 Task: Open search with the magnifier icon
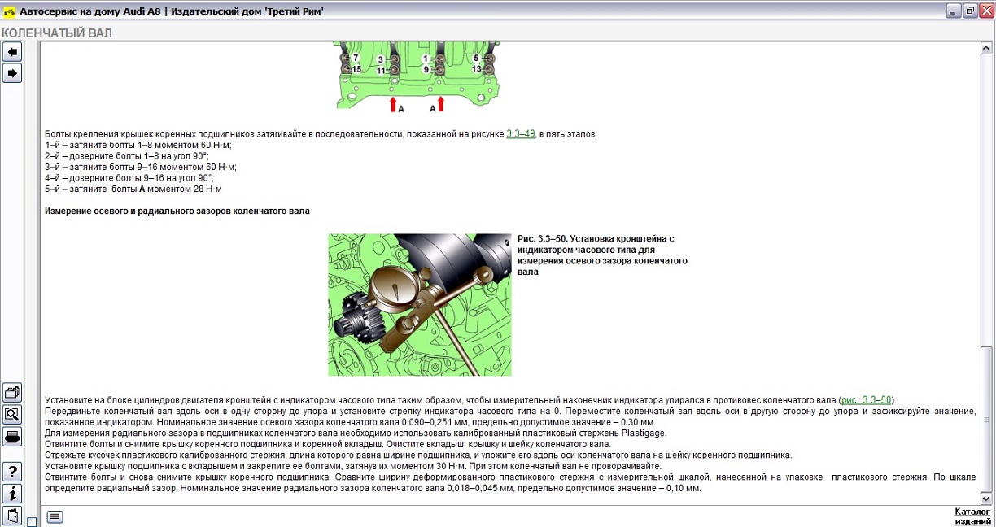click(12, 415)
